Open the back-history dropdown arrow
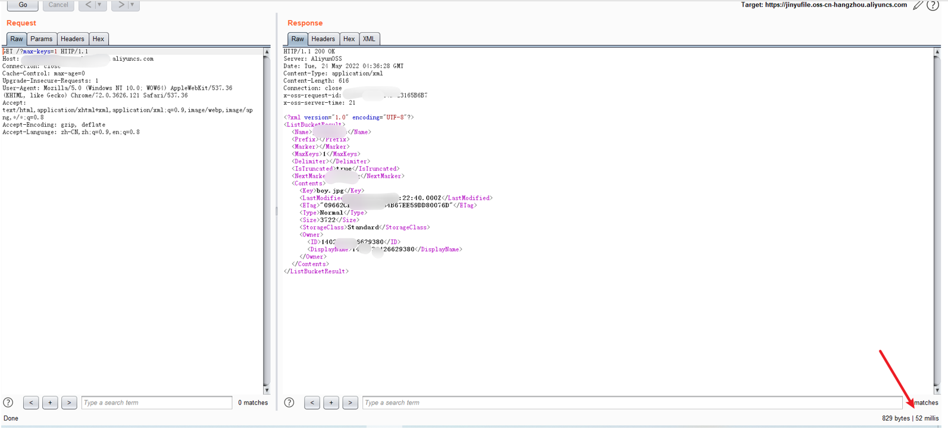Screen dimensions: 948x429 click(x=100, y=5)
